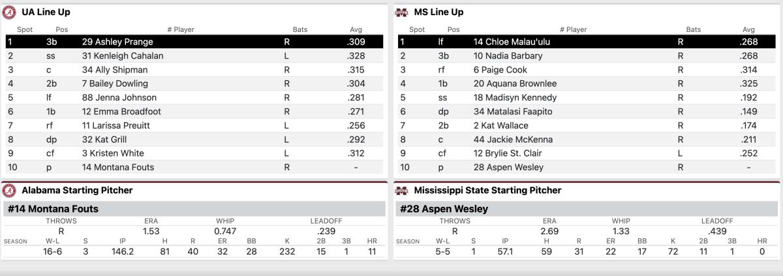Click the Bats column header in MS lineup

(693, 29)
